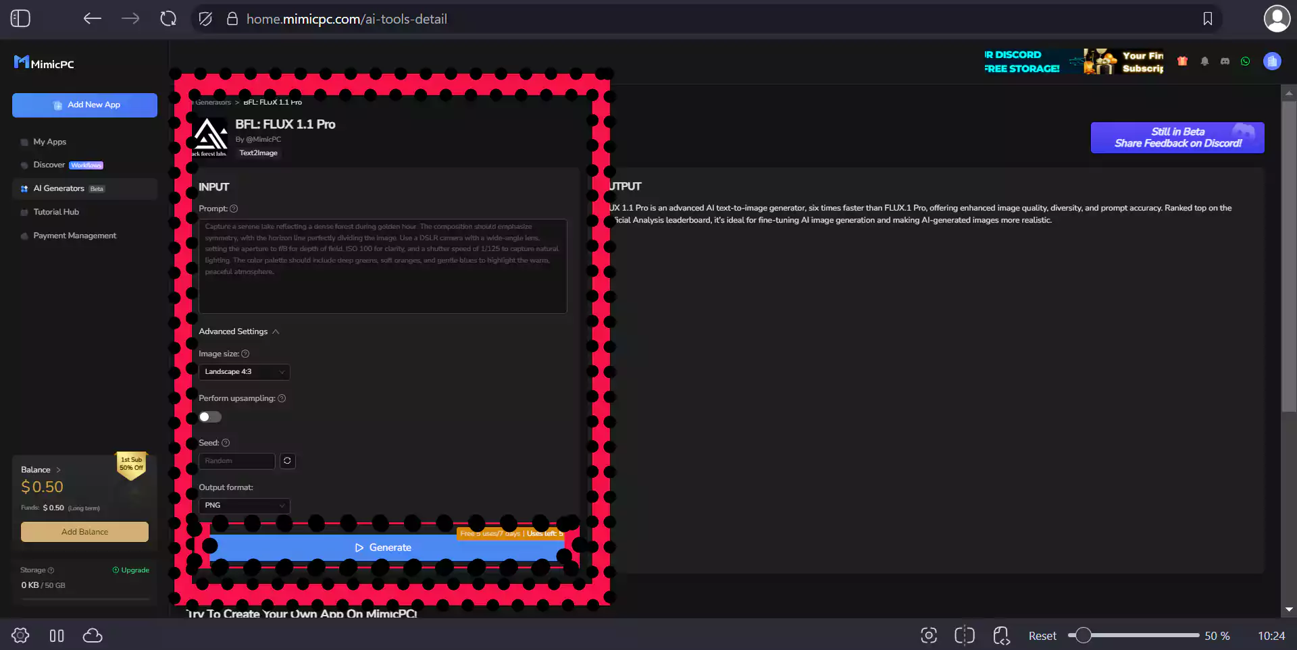Click the Add New App button
The image size is (1297, 650).
point(84,105)
